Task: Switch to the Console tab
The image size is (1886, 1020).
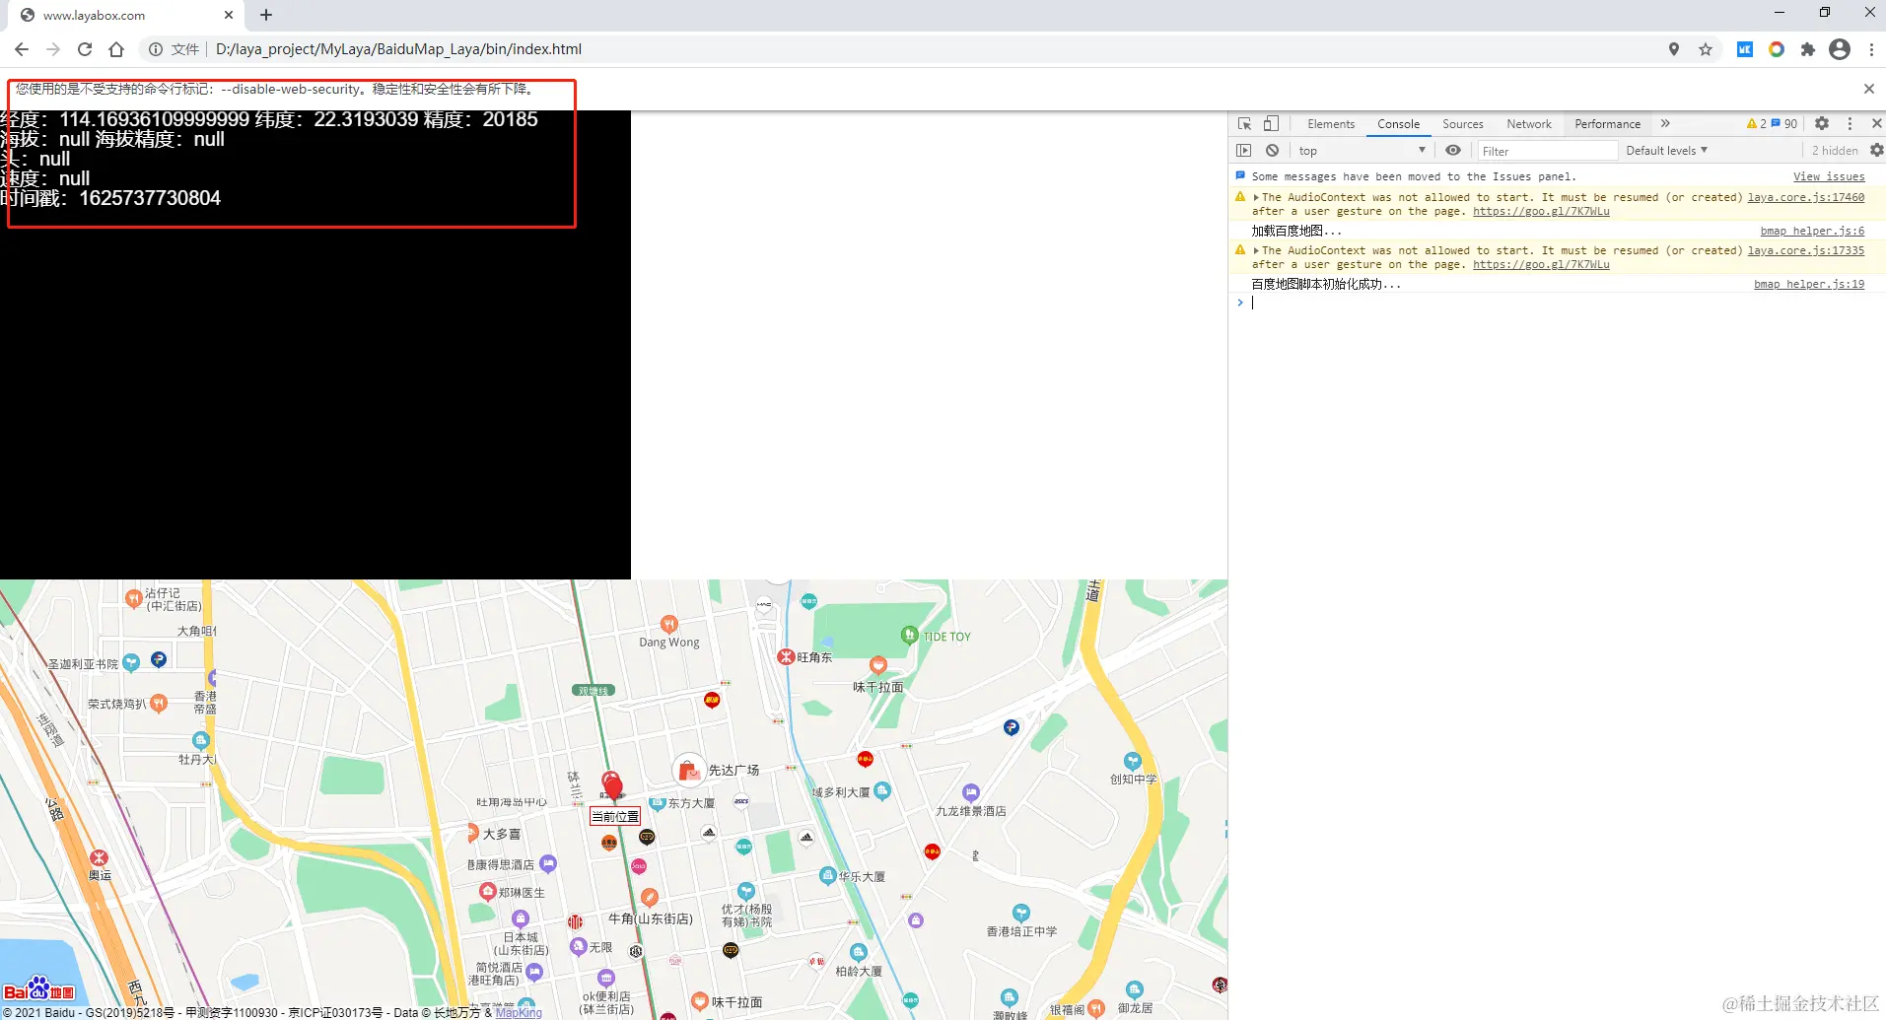Action: [x=1398, y=124]
